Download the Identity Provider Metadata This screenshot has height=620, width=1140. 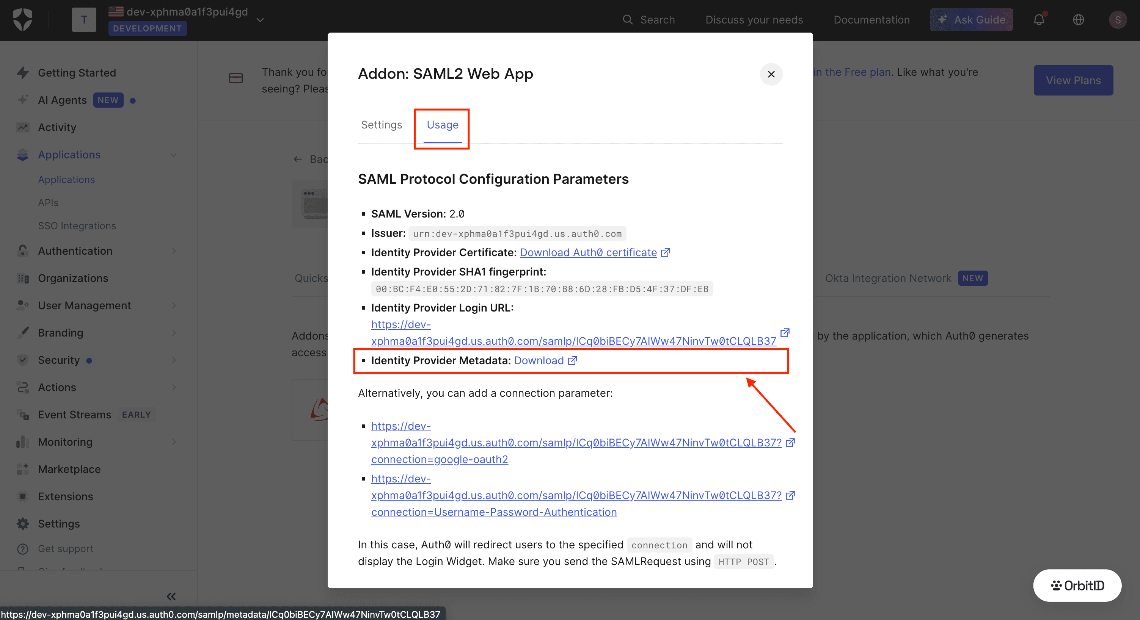point(539,360)
